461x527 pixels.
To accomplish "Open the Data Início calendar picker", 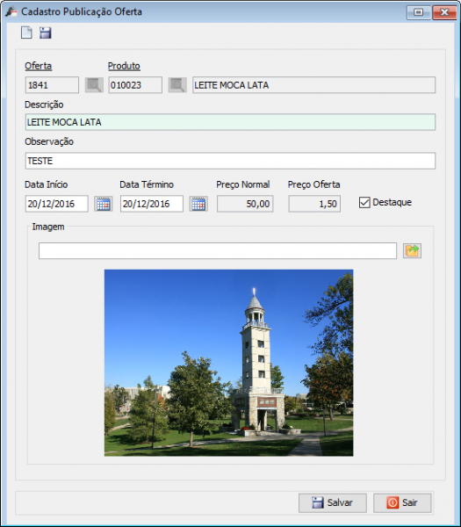I will tap(103, 204).
